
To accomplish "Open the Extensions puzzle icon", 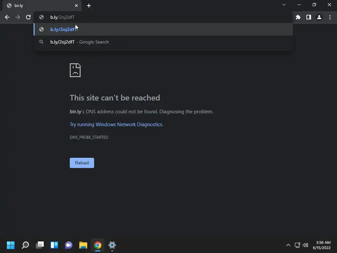I will point(298,17).
